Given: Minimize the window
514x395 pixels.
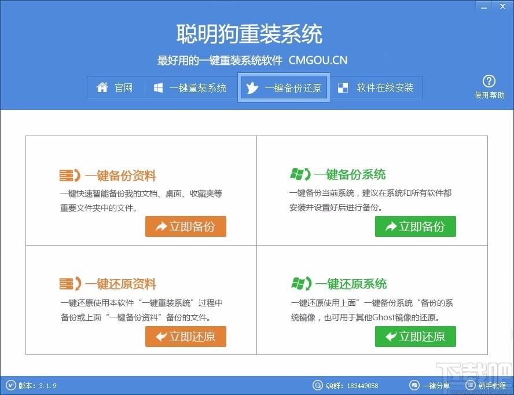Looking at the screenshot, I should click(484, 6).
